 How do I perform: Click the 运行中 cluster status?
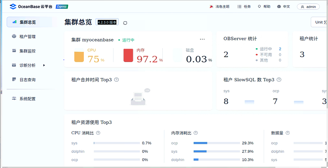point(127,40)
